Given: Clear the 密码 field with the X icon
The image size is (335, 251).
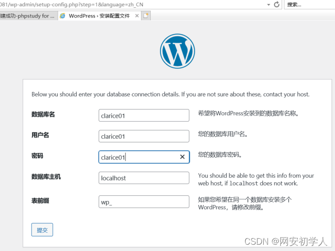Looking at the screenshot, I should tap(182, 157).
